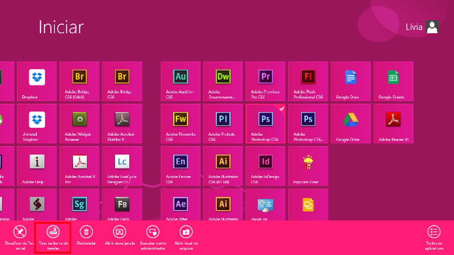
Task: Open Adobe Audition CS6 tile
Action: 180,81
